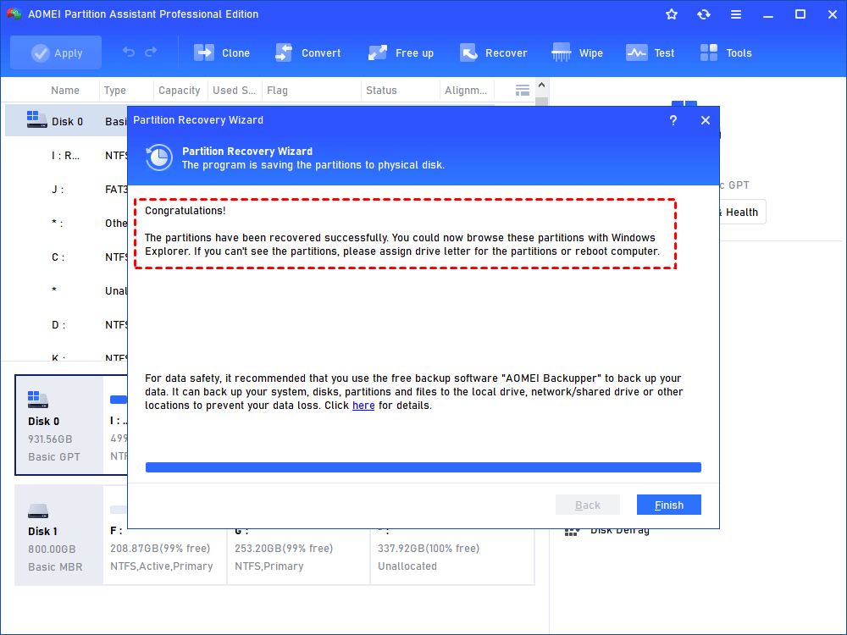Click the wizard help question mark
Screen dimensions: 847x635
pos(673,120)
